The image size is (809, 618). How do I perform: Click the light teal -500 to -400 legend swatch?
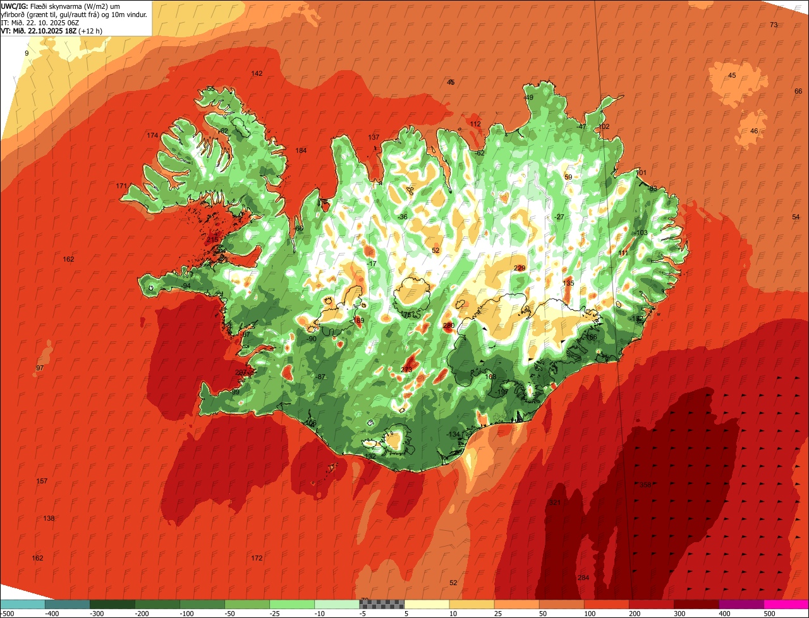click(x=23, y=604)
